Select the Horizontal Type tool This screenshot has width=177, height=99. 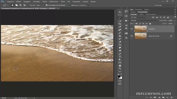[x=120, y=57]
